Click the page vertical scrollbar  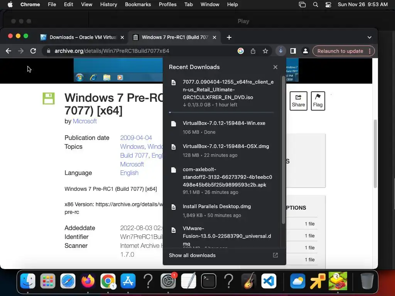pyautogui.click(x=375, y=153)
